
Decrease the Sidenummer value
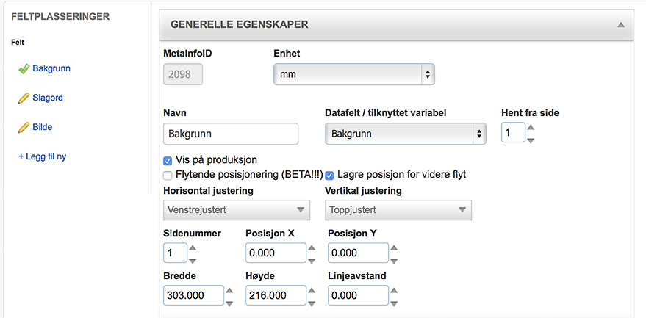click(193, 260)
